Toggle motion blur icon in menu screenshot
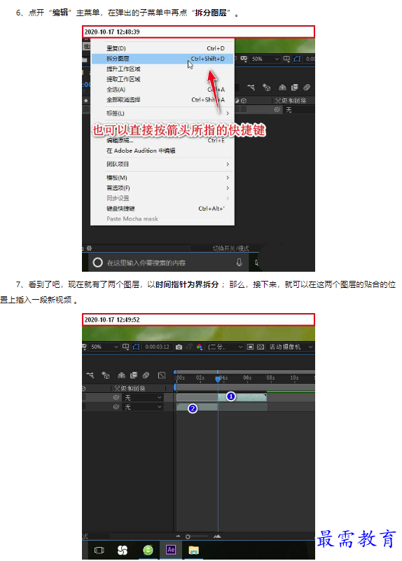The width and height of the screenshot is (402, 561). pos(307,88)
